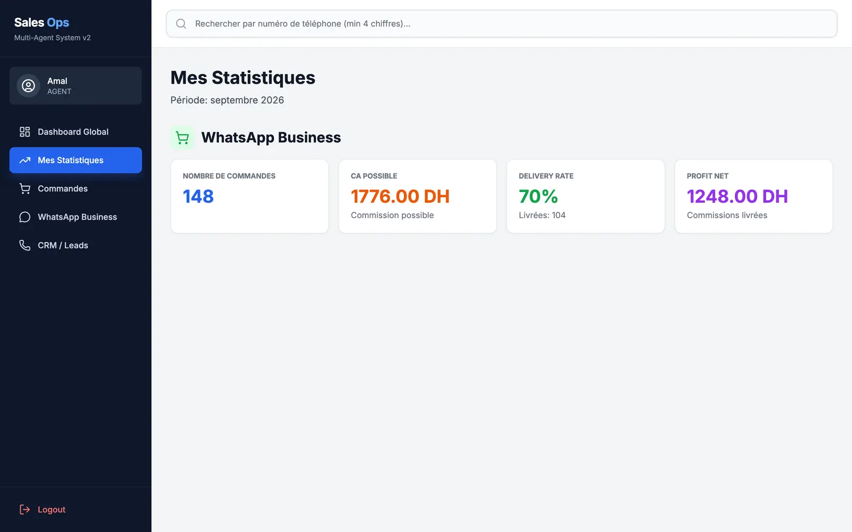Navigate to CRM / Leads
The height and width of the screenshot is (532, 852).
click(76, 245)
